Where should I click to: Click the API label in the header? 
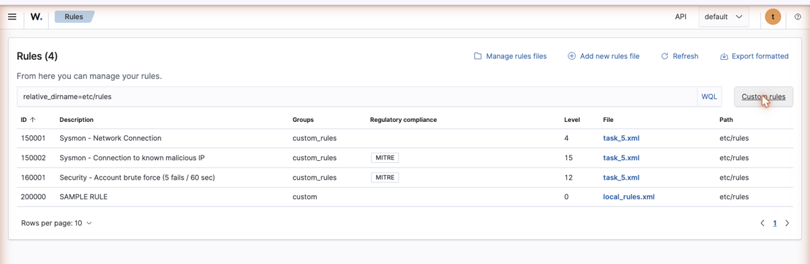pyautogui.click(x=681, y=17)
